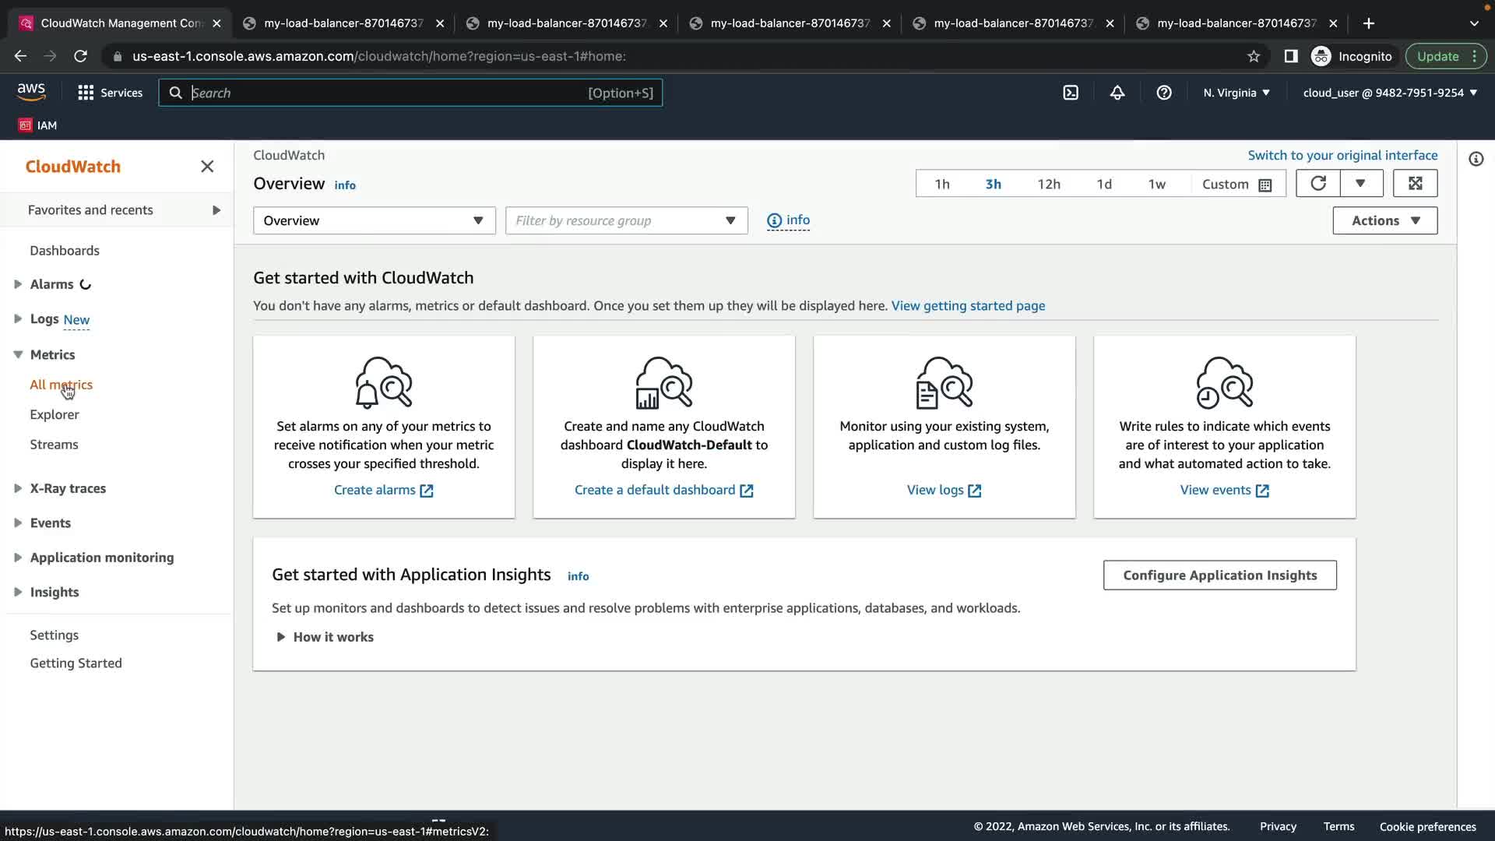Open All metrics in the sidebar
Screen dimensions: 1495x841
[61, 385]
